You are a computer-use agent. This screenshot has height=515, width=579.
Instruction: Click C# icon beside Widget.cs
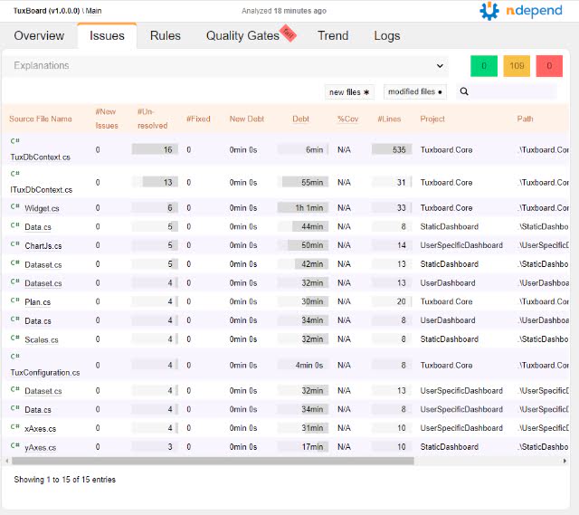[x=15, y=206]
